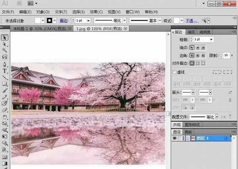Select the Pen tool
The image size is (238, 169).
coord(5,64)
